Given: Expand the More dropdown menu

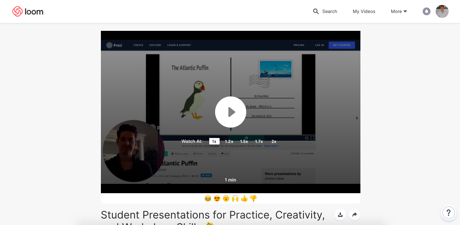Looking at the screenshot, I should coord(399,11).
